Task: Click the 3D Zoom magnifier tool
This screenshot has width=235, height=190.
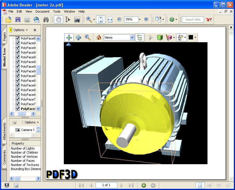Action: click(88, 38)
